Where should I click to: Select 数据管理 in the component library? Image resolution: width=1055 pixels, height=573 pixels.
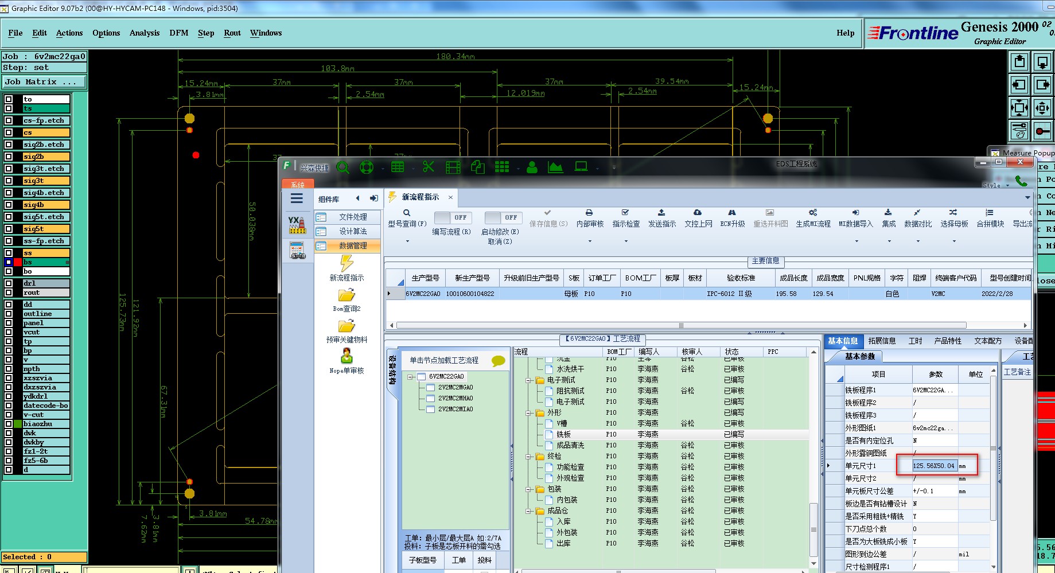[x=352, y=245]
